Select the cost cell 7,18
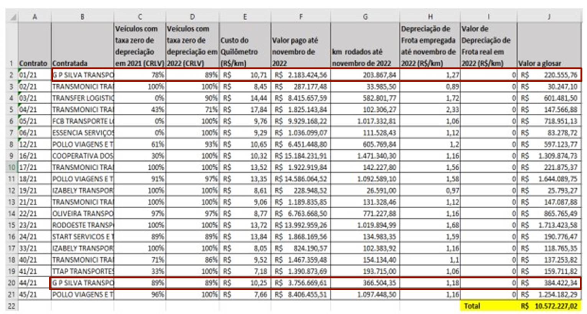This screenshot has width=587, height=314. [x=245, y=271]
